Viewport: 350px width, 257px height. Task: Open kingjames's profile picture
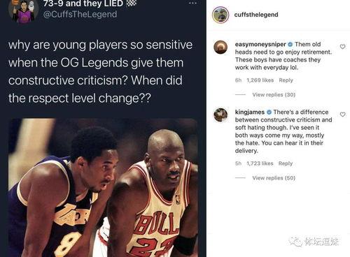pyautogui.click(x=220, y=115)
